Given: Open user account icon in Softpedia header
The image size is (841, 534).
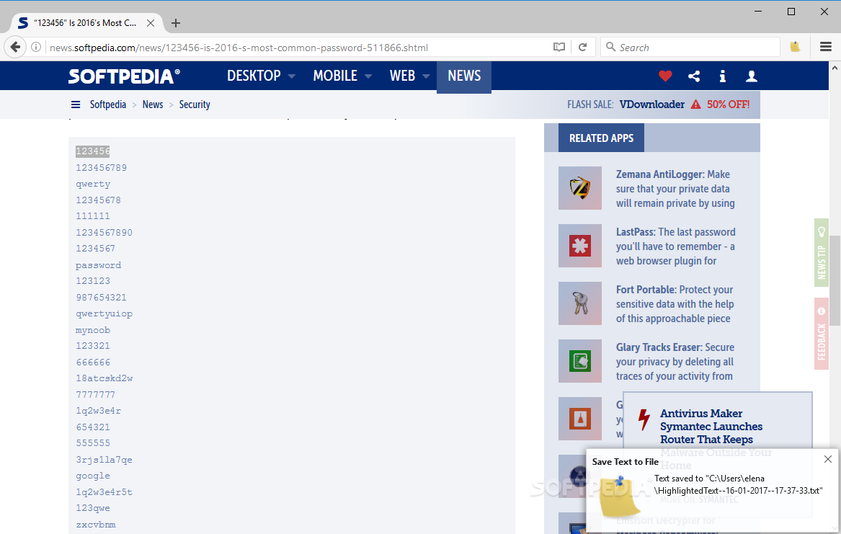Looking at the screenshot, I should (752, 76).
